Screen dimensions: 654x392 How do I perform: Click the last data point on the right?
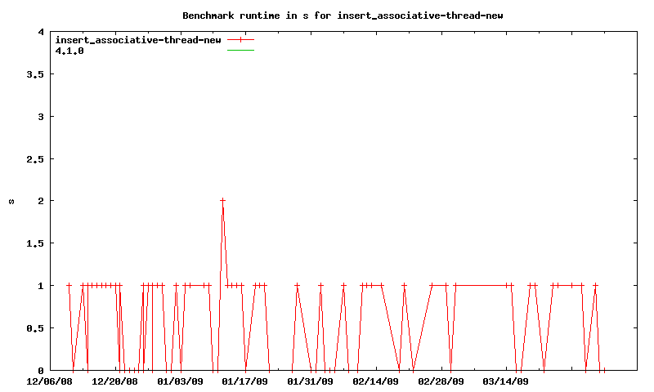click(603, 370)
